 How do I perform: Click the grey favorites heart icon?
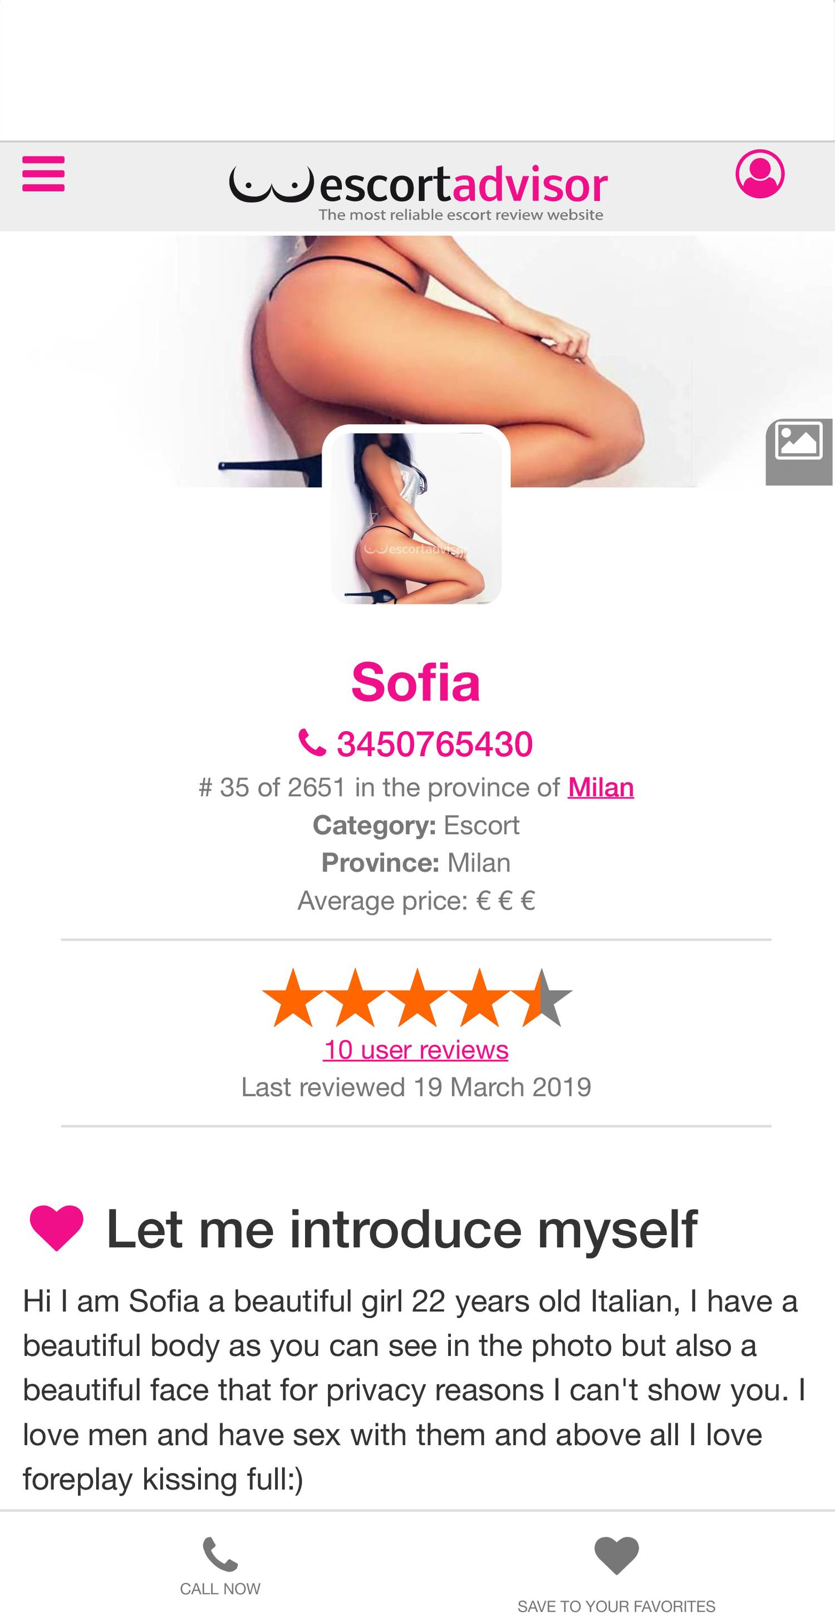616,1555
